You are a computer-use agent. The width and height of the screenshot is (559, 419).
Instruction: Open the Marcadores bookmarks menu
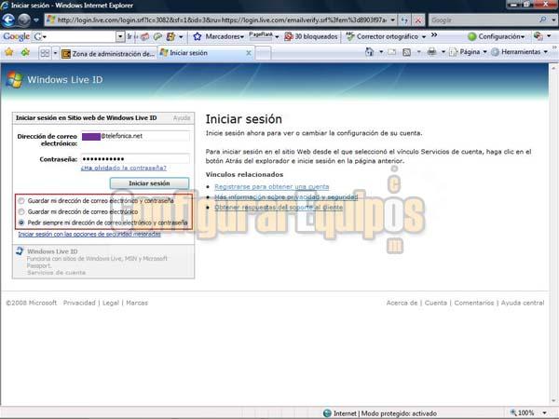(x=225, y=36)
